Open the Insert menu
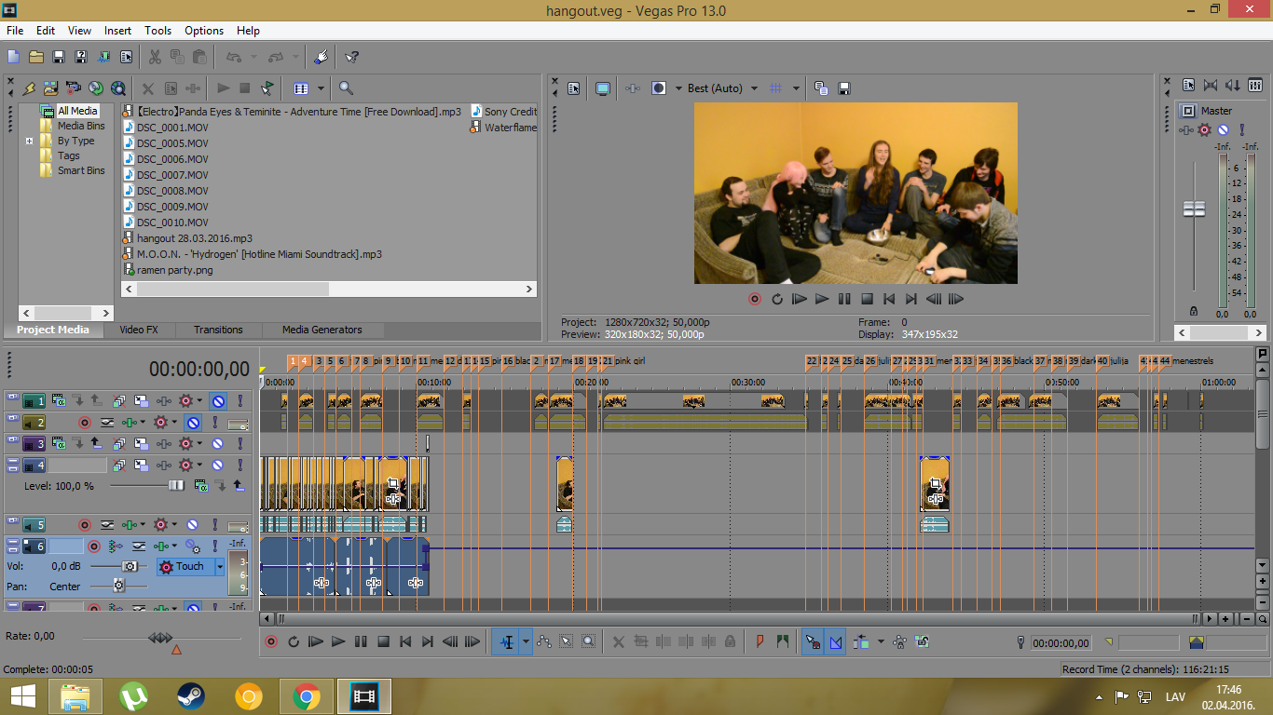The image size is (1273, 715). 117,31
